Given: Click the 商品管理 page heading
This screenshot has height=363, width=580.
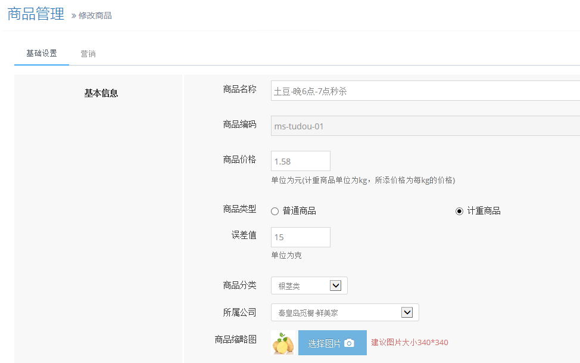Looking at the screenshot, I should coord(36,14).
